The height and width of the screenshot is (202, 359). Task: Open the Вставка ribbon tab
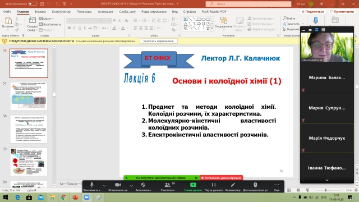[40, 11]
